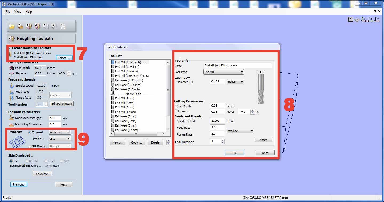Open sidebar feed units mm/sec dropdown

61,95
